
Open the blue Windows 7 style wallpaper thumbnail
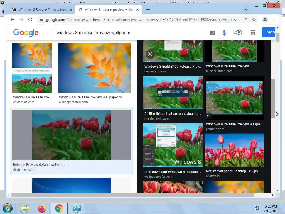click(72, 185)
